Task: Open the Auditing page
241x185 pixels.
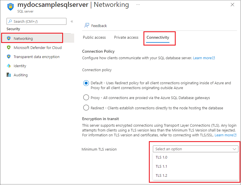Action: pos(21,75)
